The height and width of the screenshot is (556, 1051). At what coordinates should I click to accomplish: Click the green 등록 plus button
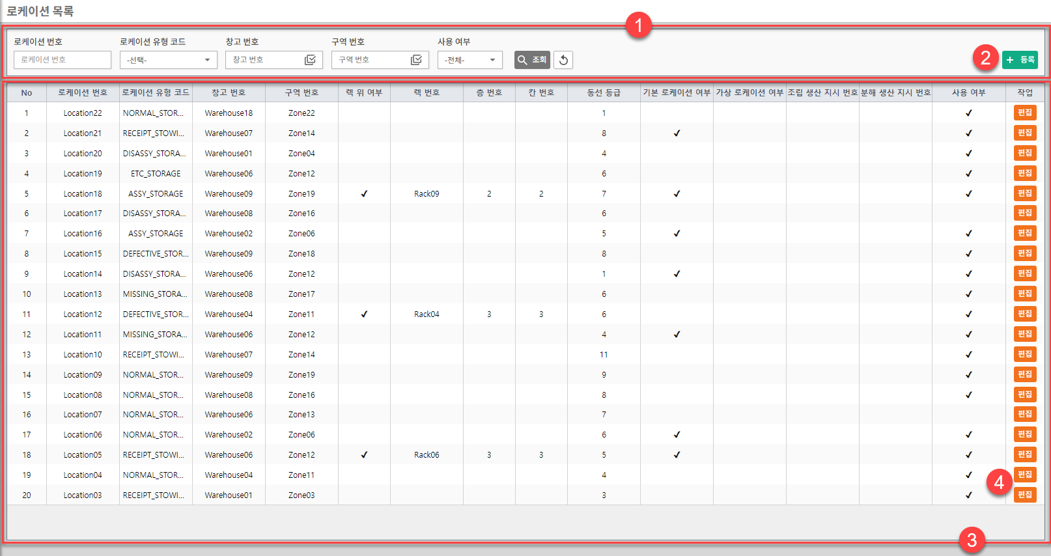tap(1020, 60)
